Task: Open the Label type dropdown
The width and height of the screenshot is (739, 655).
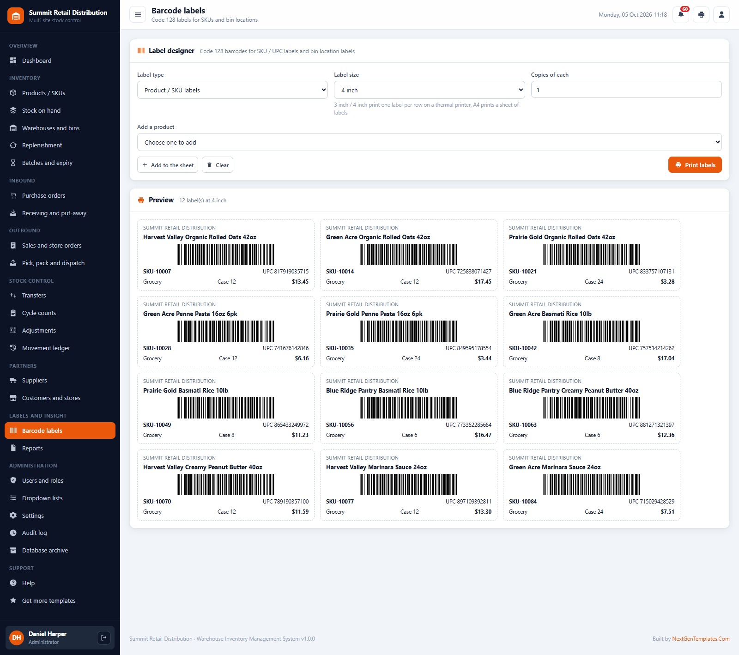Action: (232, 90)
